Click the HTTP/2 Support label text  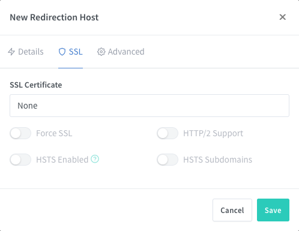(x=213, y=133)
